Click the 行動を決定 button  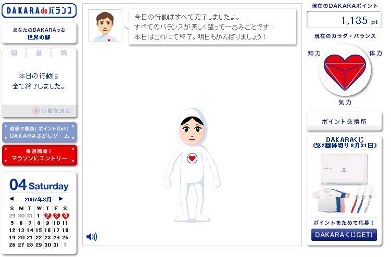pyautogui.click(x=52, y=111)
